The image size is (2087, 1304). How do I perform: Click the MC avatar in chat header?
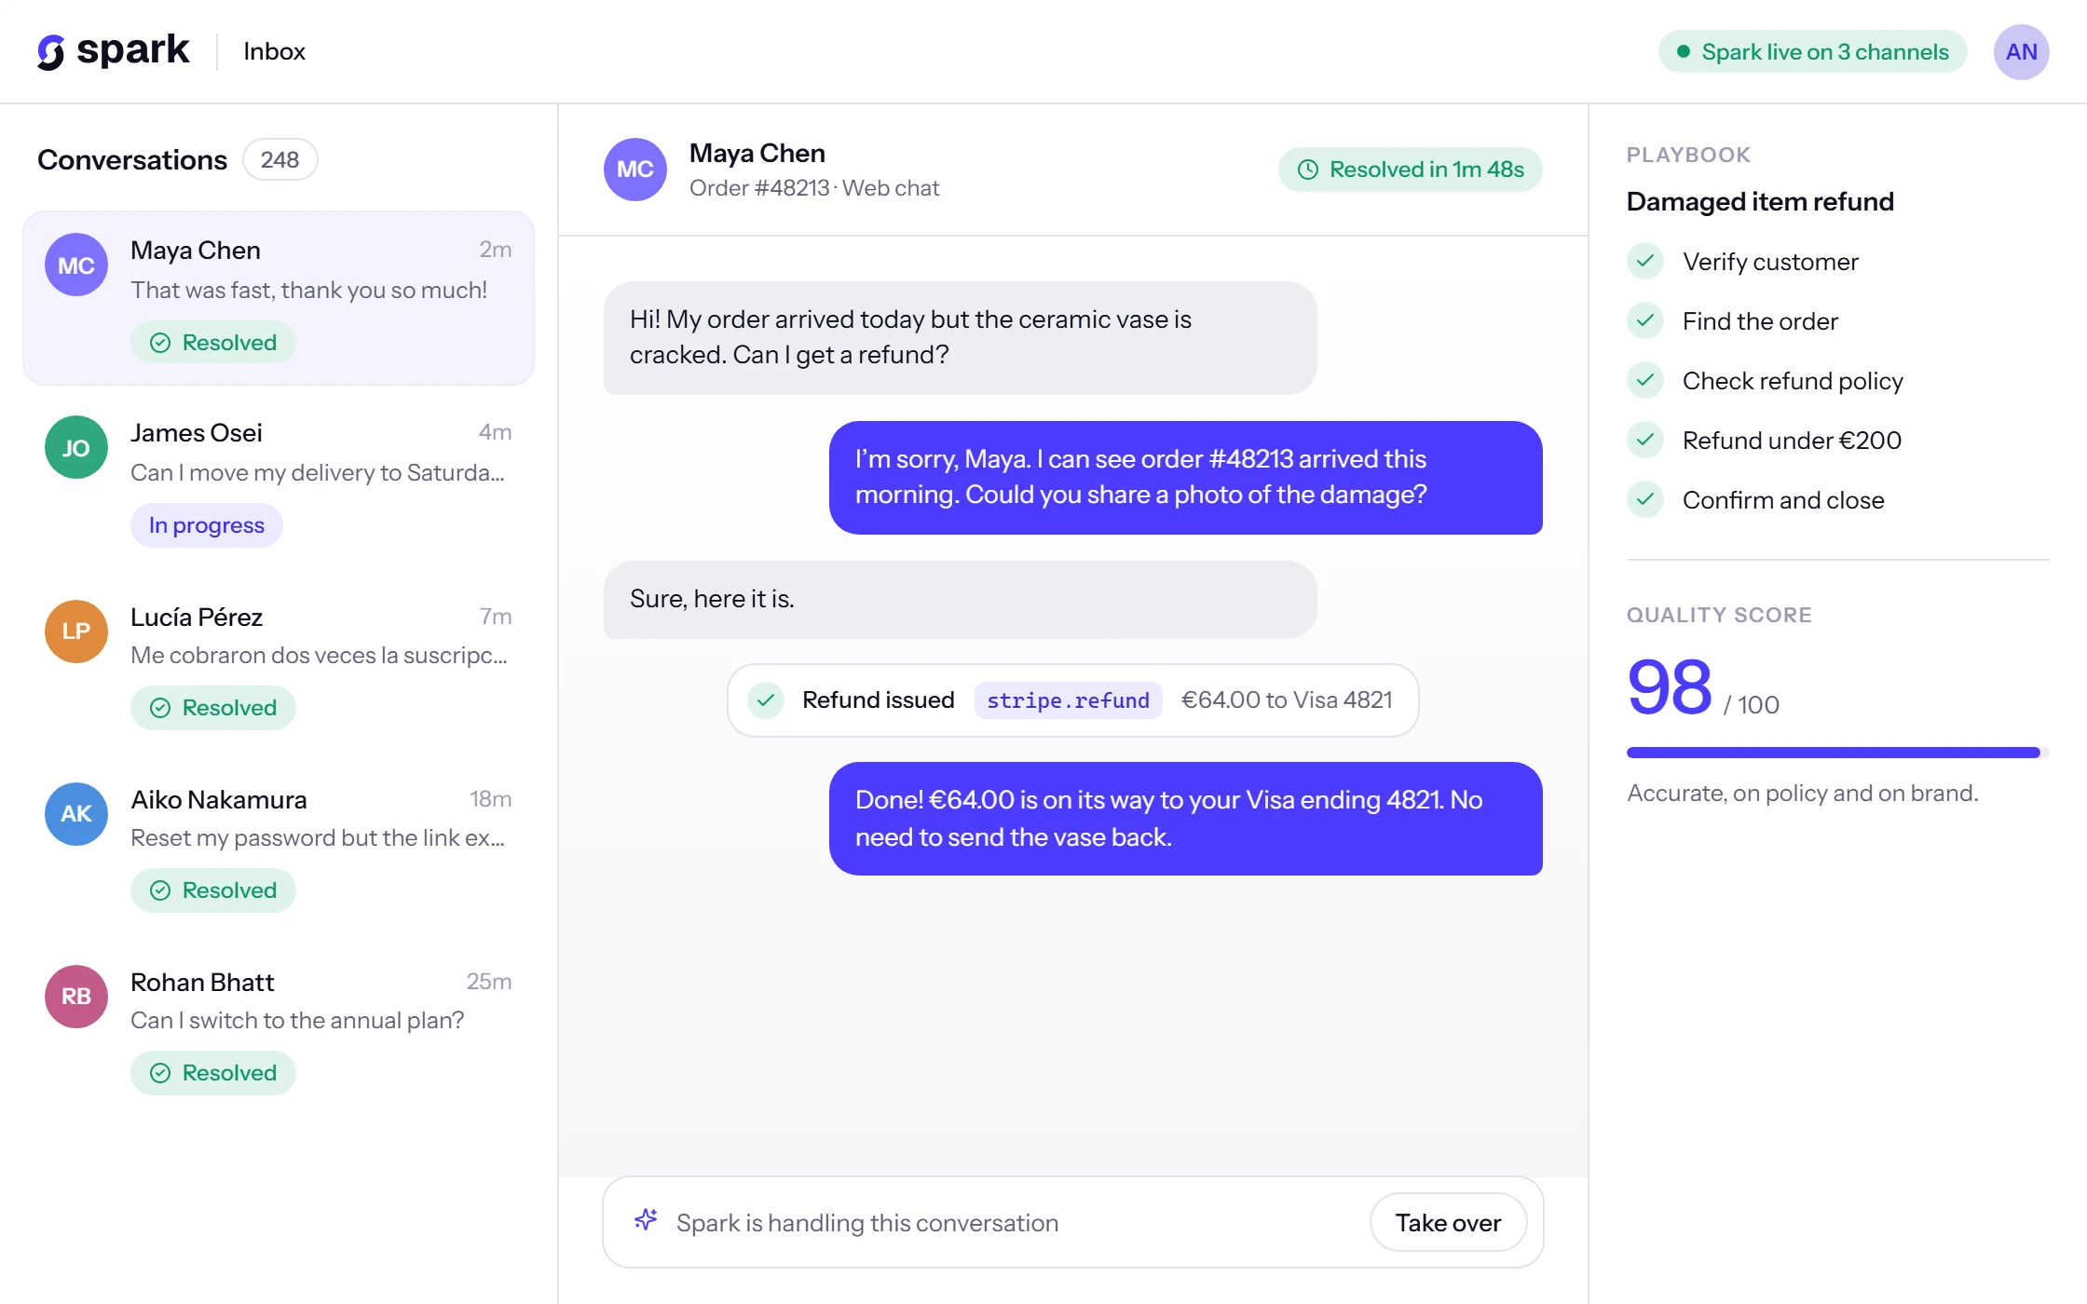tap(635, 170)
